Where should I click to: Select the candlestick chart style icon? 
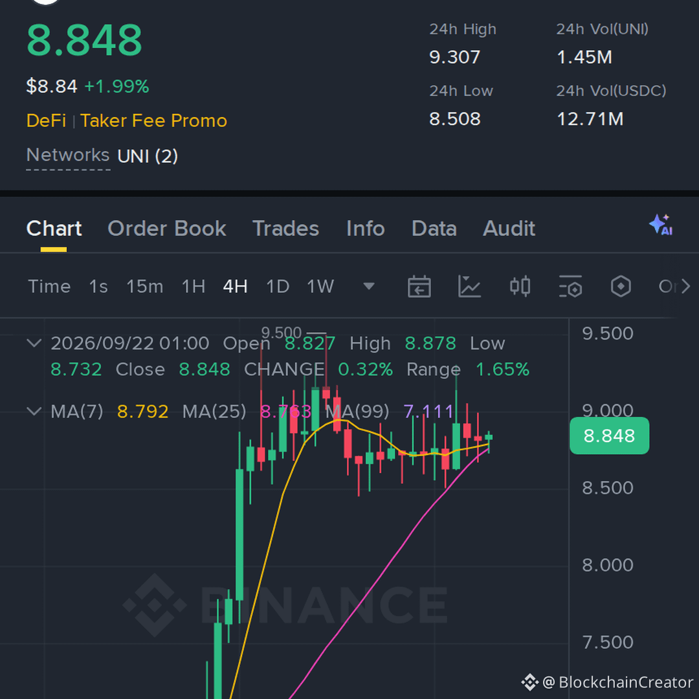[x=520, y=286]
